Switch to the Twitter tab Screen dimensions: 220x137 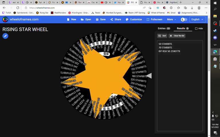pos(119,2)
